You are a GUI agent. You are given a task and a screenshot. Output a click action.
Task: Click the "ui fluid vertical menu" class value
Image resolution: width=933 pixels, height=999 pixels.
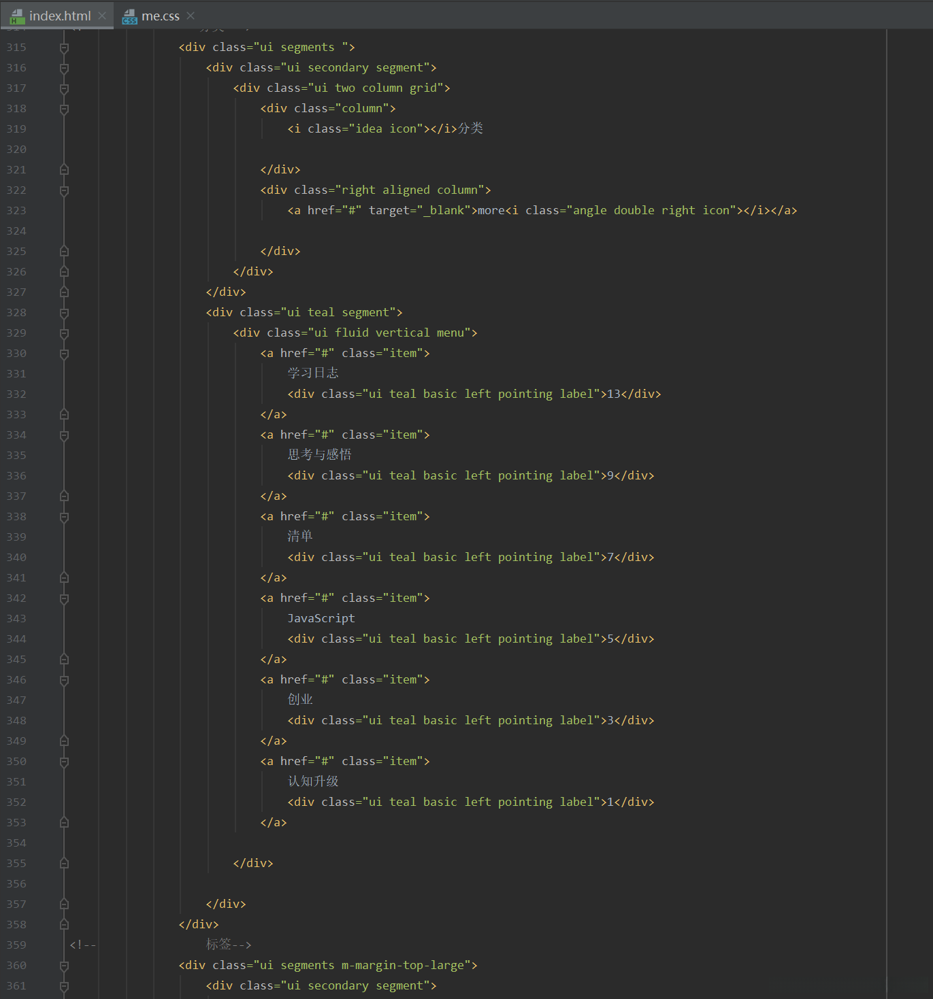pyautogui.click(x=389, y=333)
